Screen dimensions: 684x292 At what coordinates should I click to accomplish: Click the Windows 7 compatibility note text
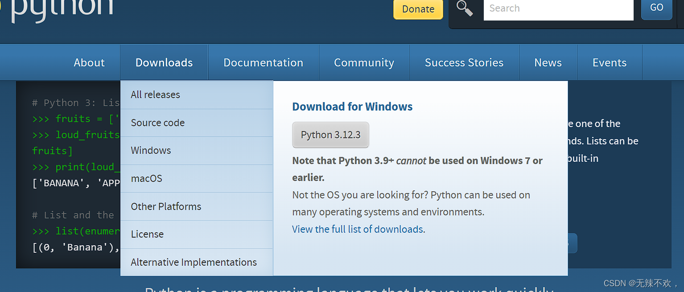point(417,169)
